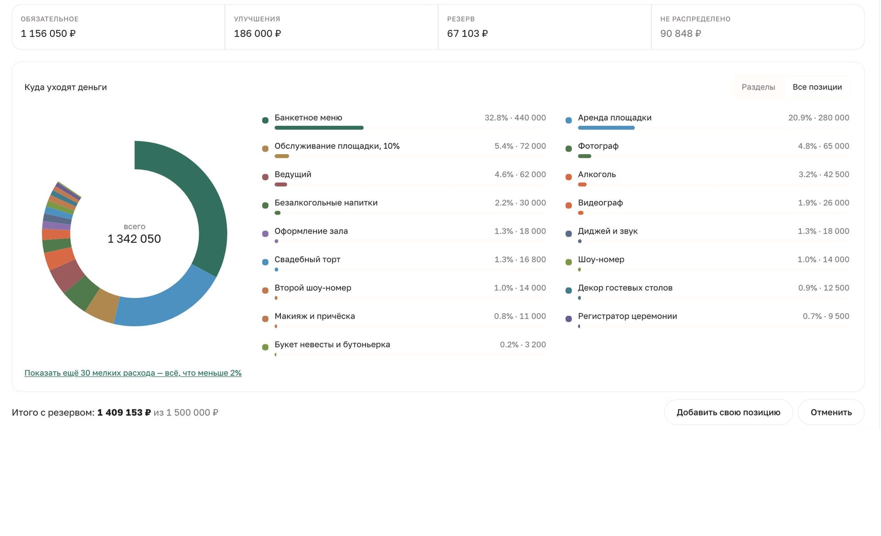Select the Безалкогольные напитки entry
Image resolution: width=881 pixels, height=536 pixels.
404,207
